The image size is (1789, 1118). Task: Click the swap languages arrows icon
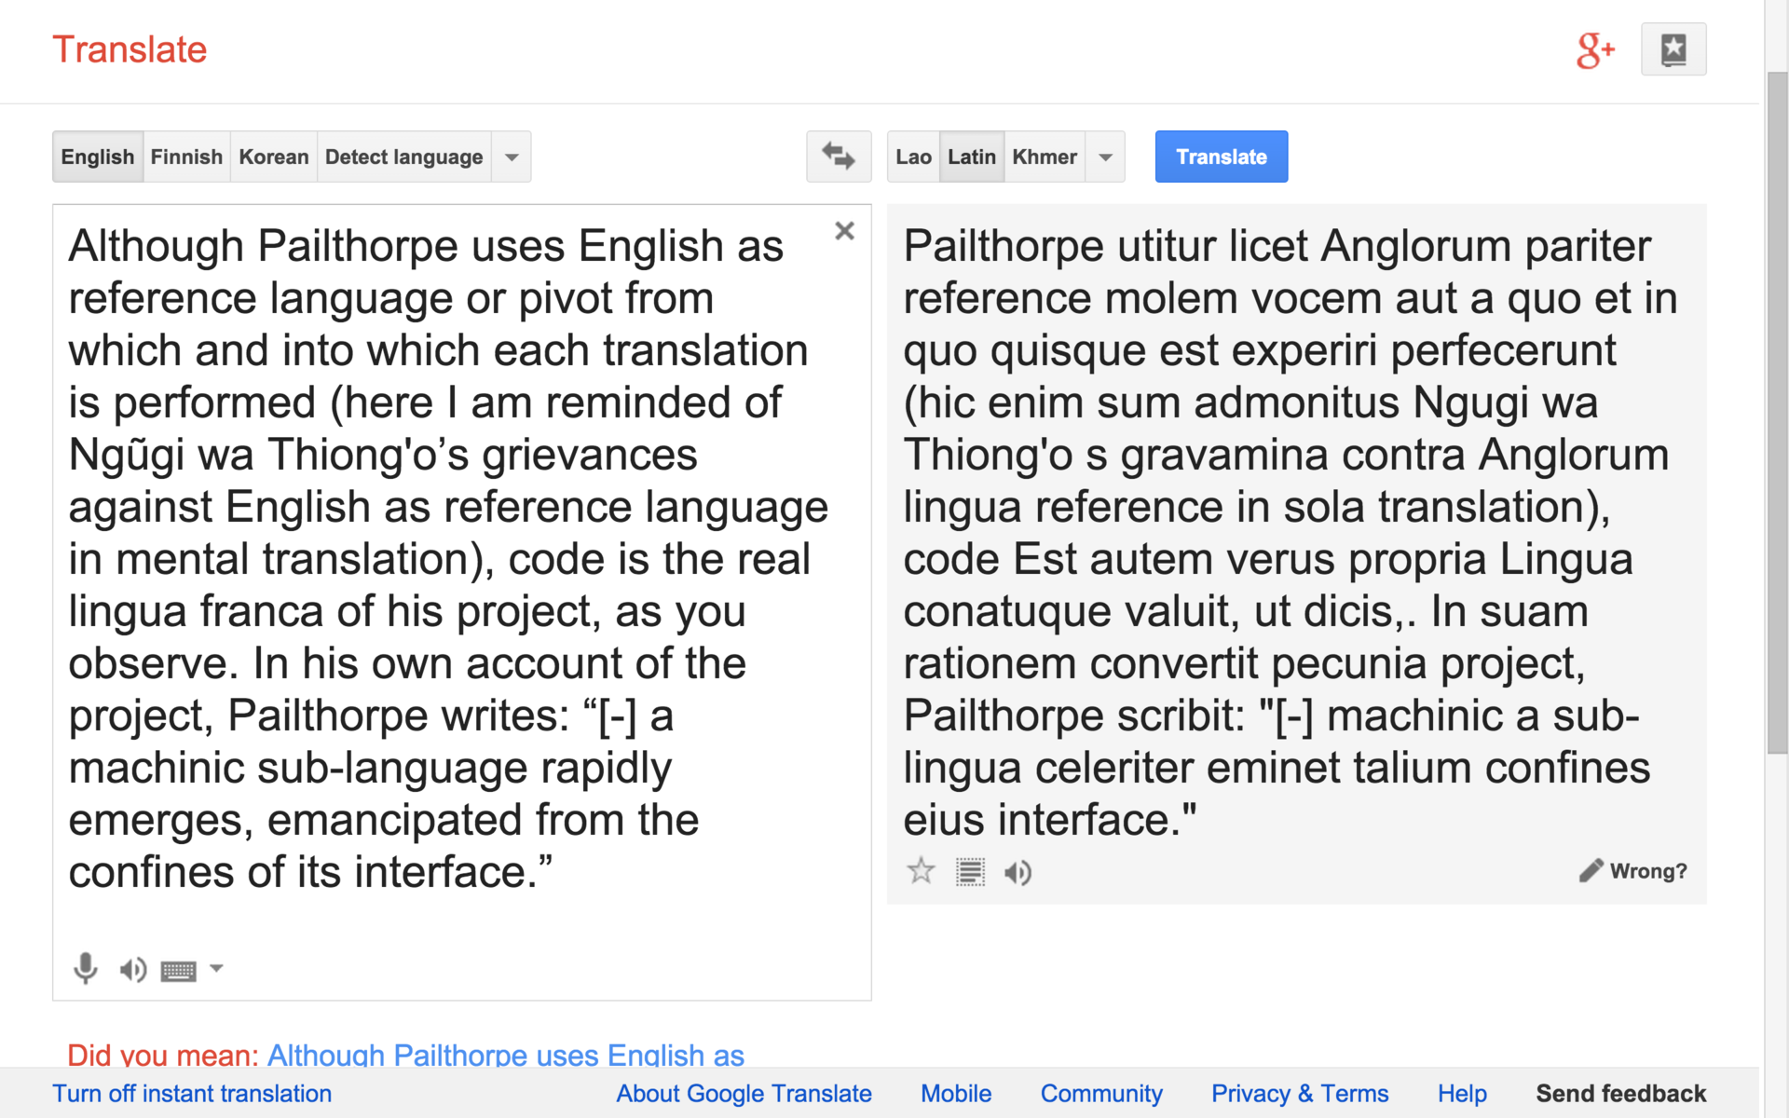pyautogui.click(x=838, y=157)
